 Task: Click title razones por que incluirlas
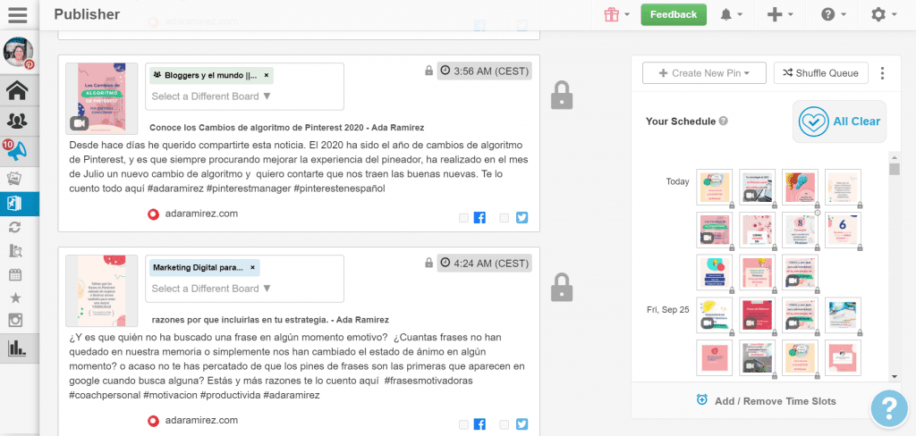270,320
